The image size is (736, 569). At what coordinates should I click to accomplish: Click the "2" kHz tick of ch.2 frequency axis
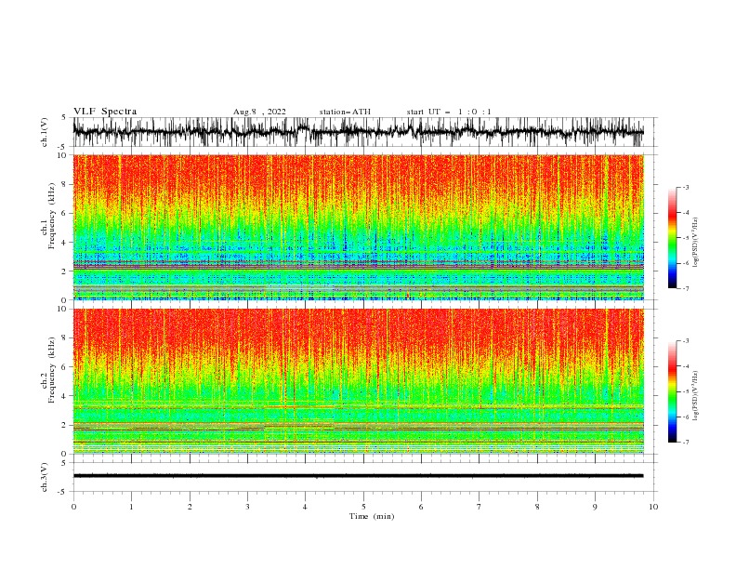pos(64,425)
